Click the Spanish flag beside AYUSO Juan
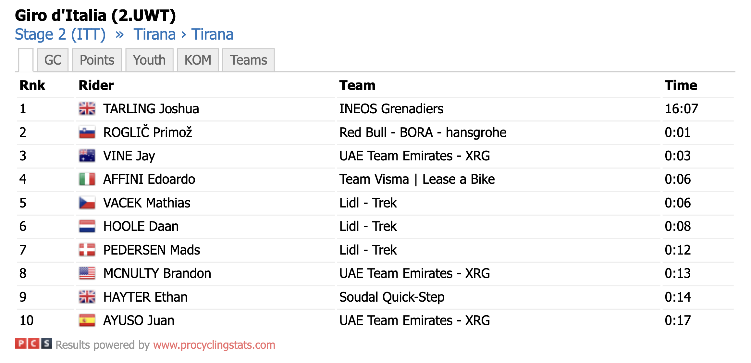The width and height of the screenshot is (751, 363). [x=87, y=320]
